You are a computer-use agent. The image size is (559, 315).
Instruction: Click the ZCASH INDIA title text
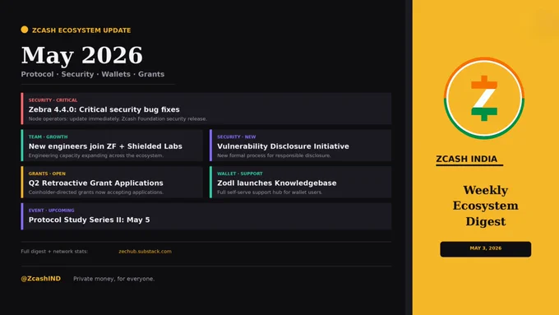pyautogui.click(x=467, y=159)
